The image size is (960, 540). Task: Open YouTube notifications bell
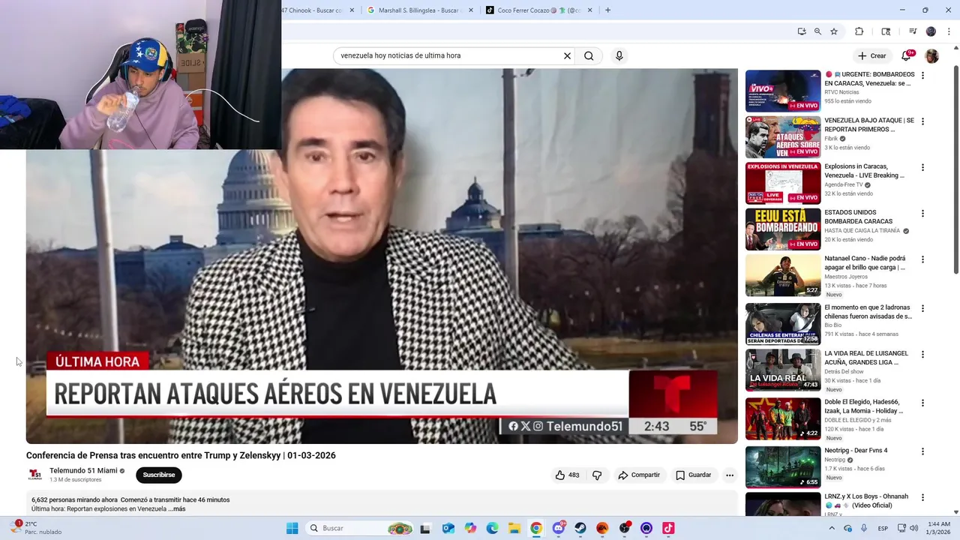(906, 55)
